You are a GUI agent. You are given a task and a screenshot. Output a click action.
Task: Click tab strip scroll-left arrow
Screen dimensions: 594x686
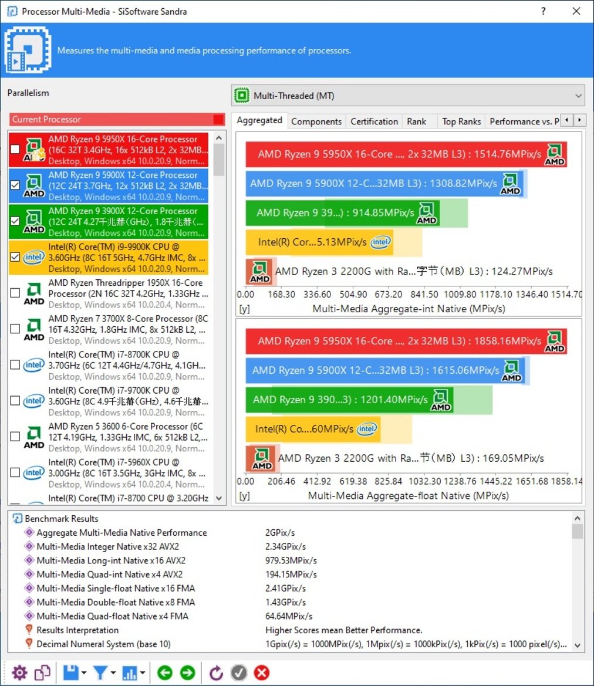[567, 120]
